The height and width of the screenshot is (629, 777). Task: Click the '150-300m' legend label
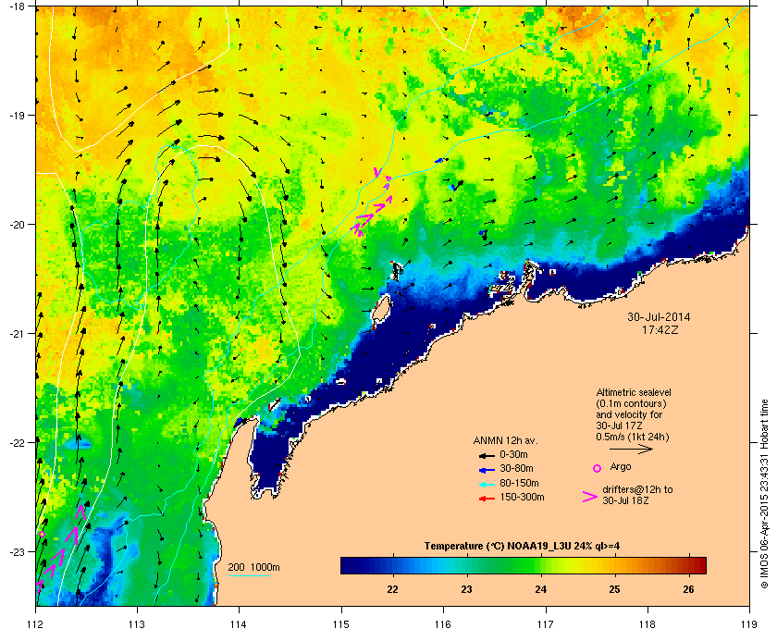tap(522, 497)
